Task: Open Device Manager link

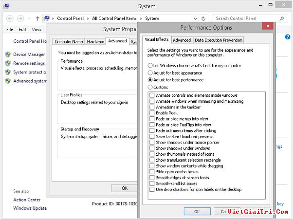Action: pyautogui.click(x=29, y=55)
